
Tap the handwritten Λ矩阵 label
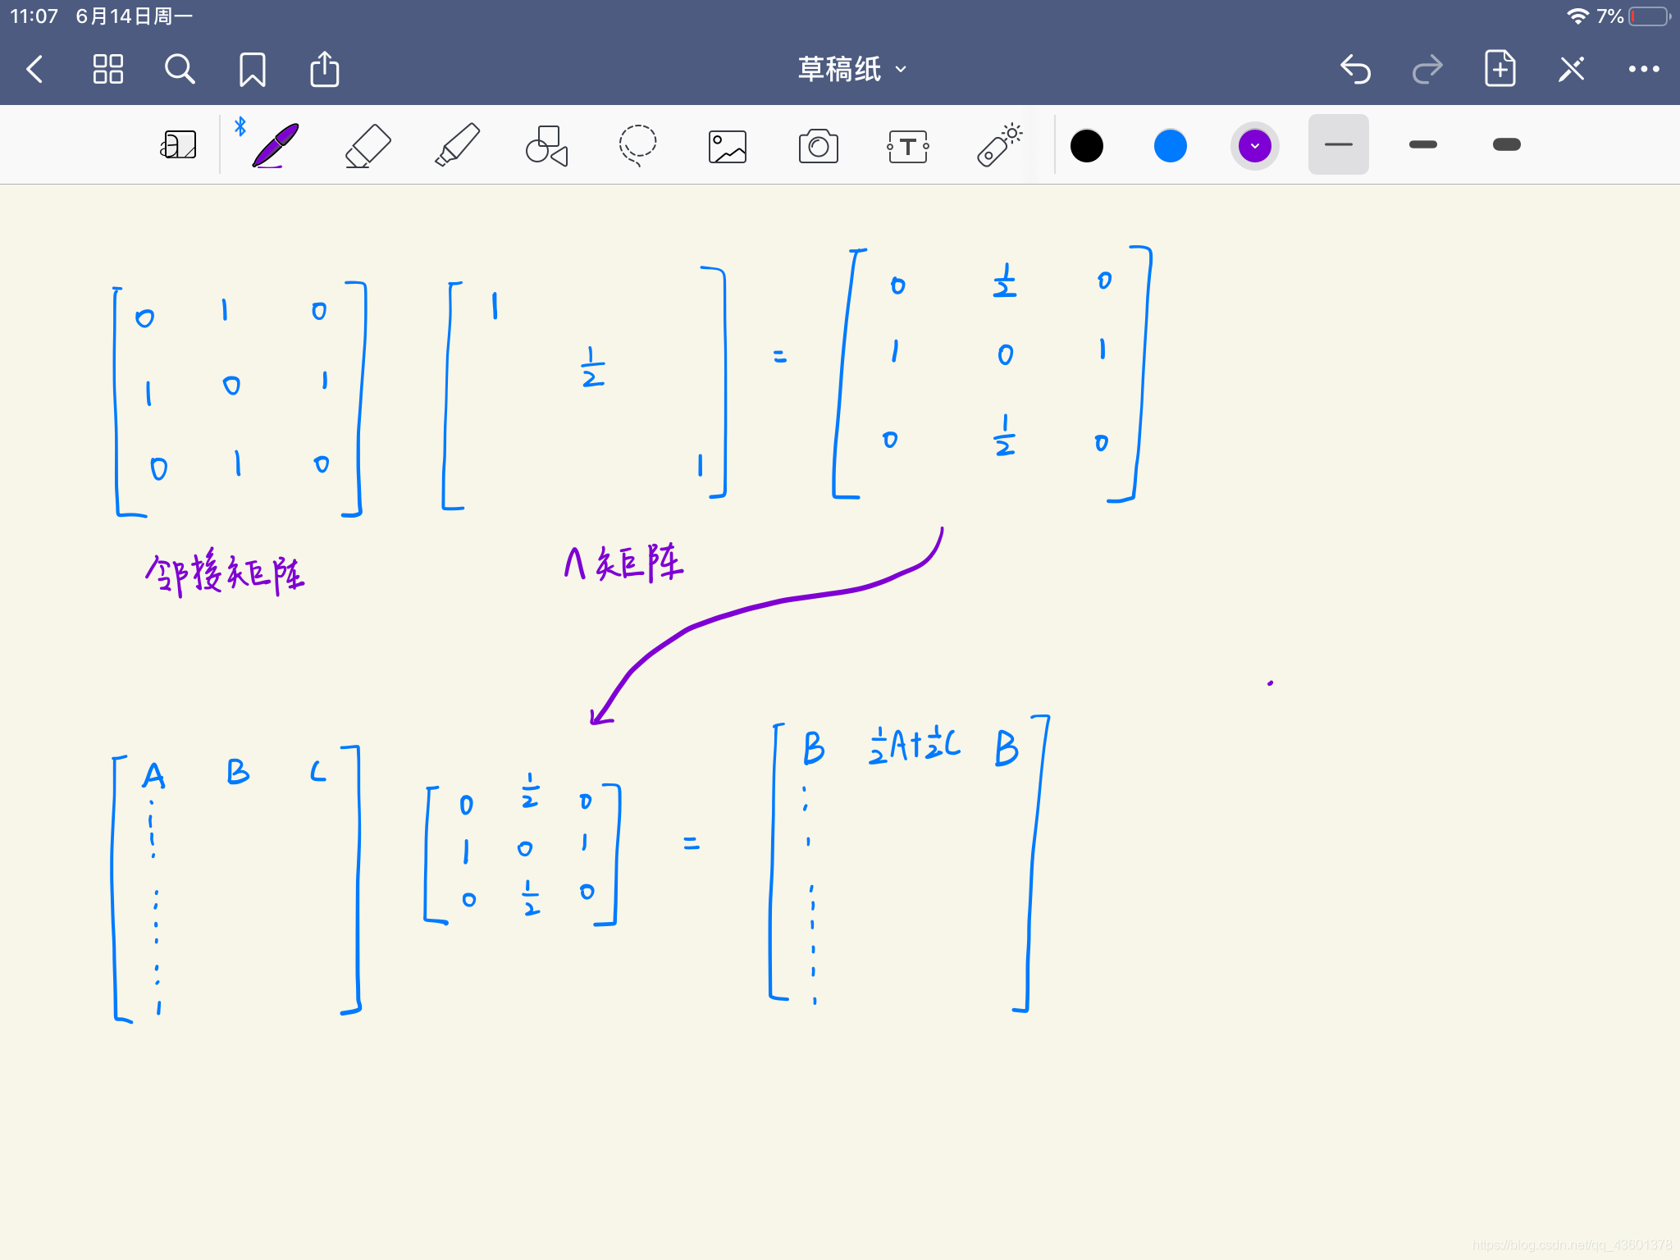[623, 563]
